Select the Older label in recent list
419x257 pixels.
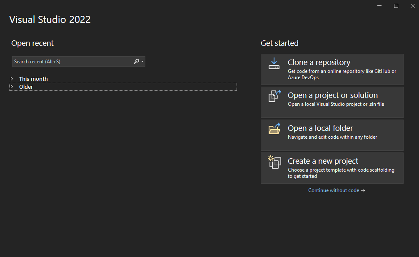(x=26, y=87)
